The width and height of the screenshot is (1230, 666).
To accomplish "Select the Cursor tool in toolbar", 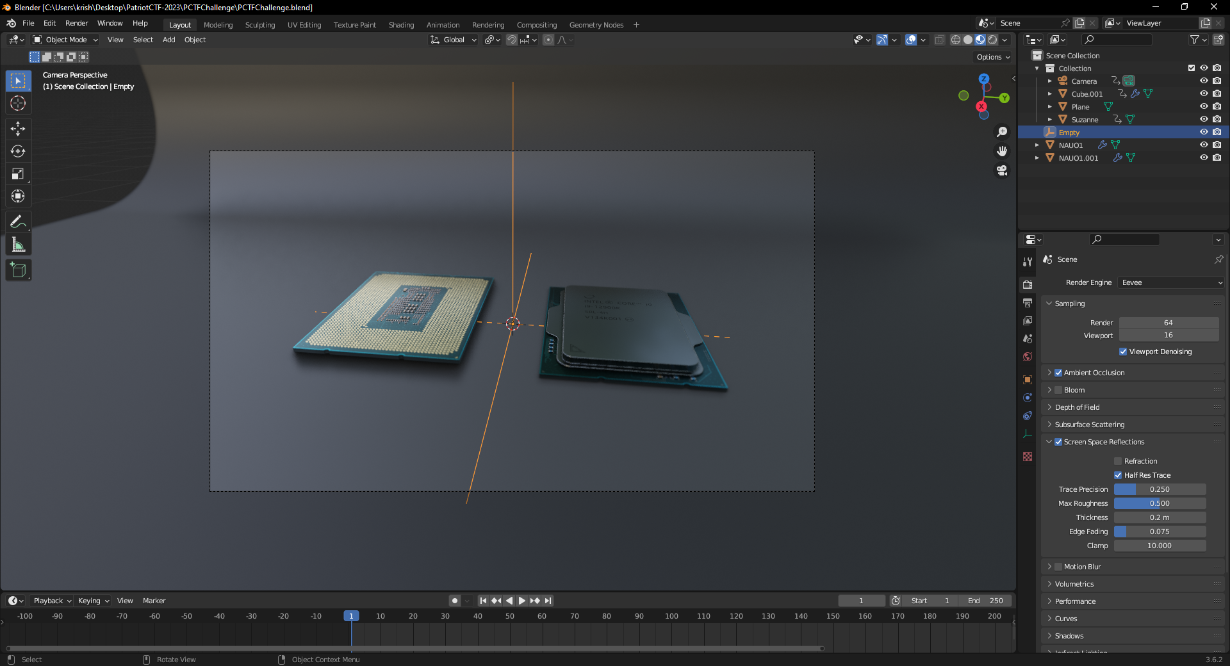I will coord(18,103).
